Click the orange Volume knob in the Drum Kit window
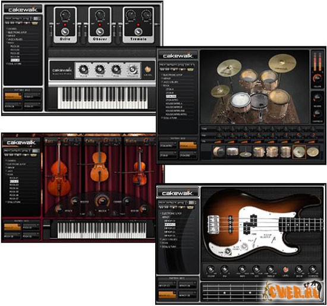Image resolution: width=327 pixels, height=306 pixels. pos(317,78)
